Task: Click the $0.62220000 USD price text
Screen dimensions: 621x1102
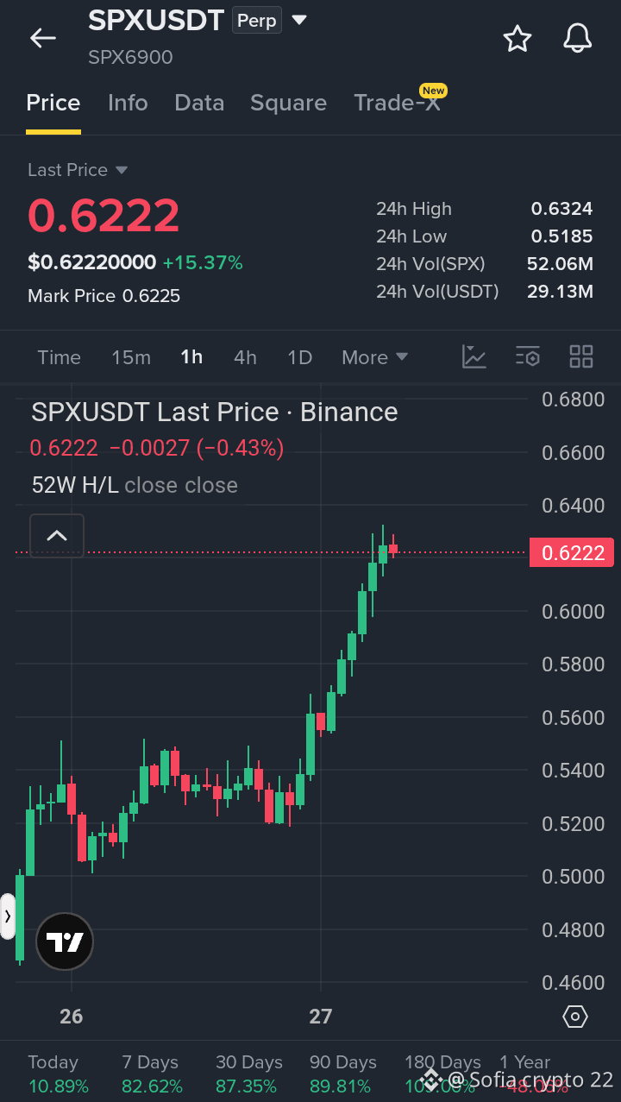Action: coord(92,262)
